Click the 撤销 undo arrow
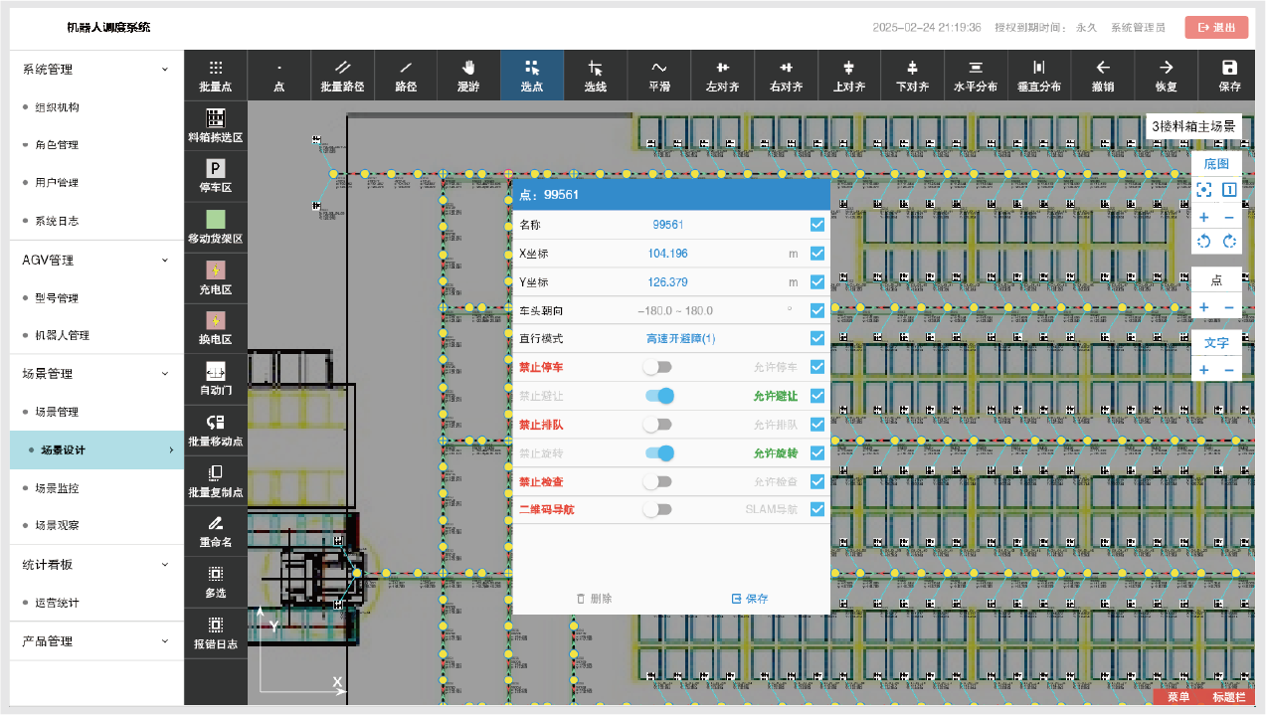This screenshot has height=715, width=1266. coord(1102,76)
